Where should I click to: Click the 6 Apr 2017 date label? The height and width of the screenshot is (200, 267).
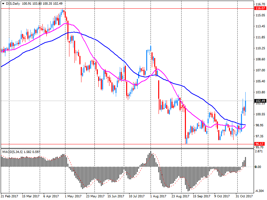click(51, 196)
